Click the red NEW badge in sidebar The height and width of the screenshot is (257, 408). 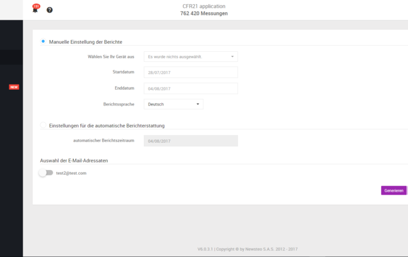(14, 87)
